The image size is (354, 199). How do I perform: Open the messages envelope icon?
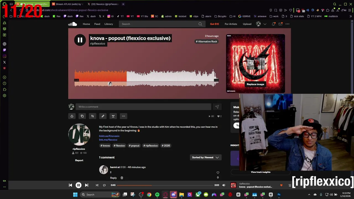point(280,24)
